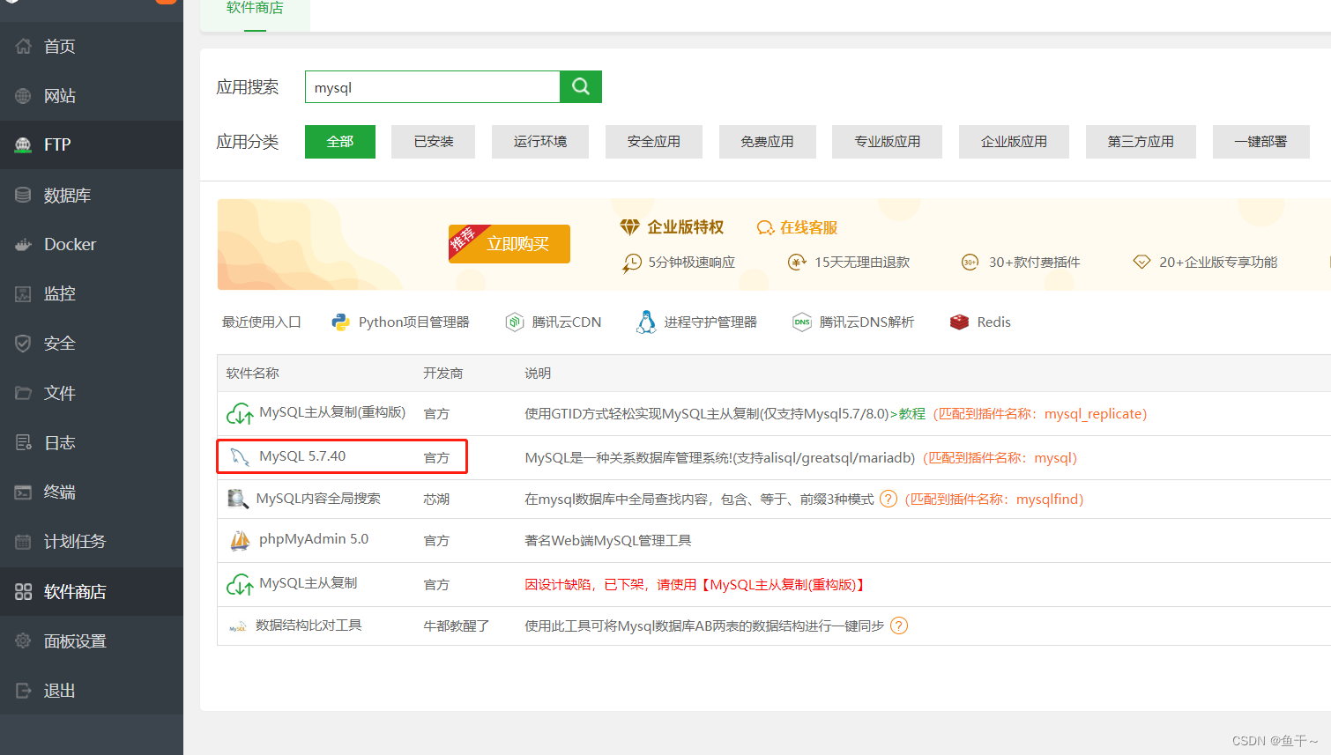This screenshot has width=1331, height=755.
Task: Click the terminal icon beside 终端
Action: point(23,492)
